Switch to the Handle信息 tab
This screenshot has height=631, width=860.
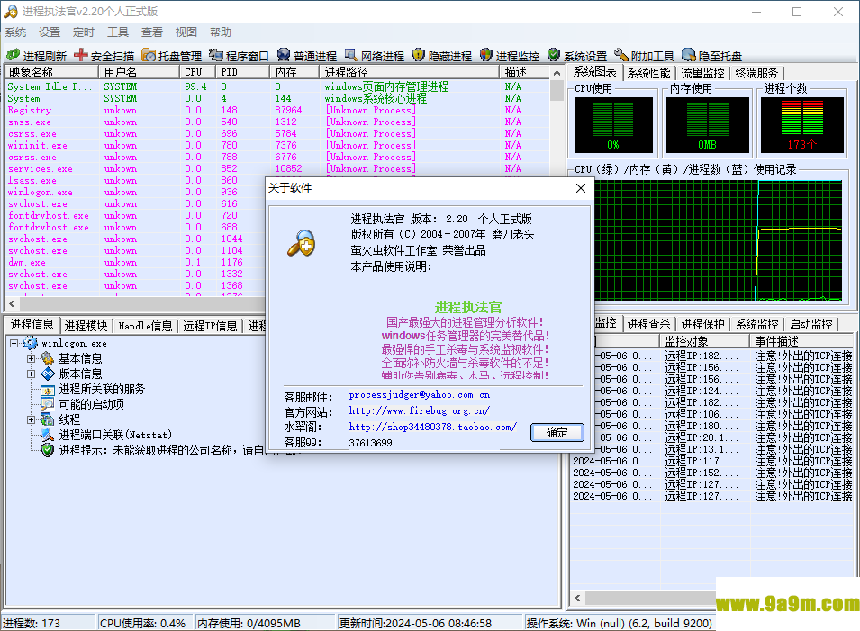[x=145, y=326]
